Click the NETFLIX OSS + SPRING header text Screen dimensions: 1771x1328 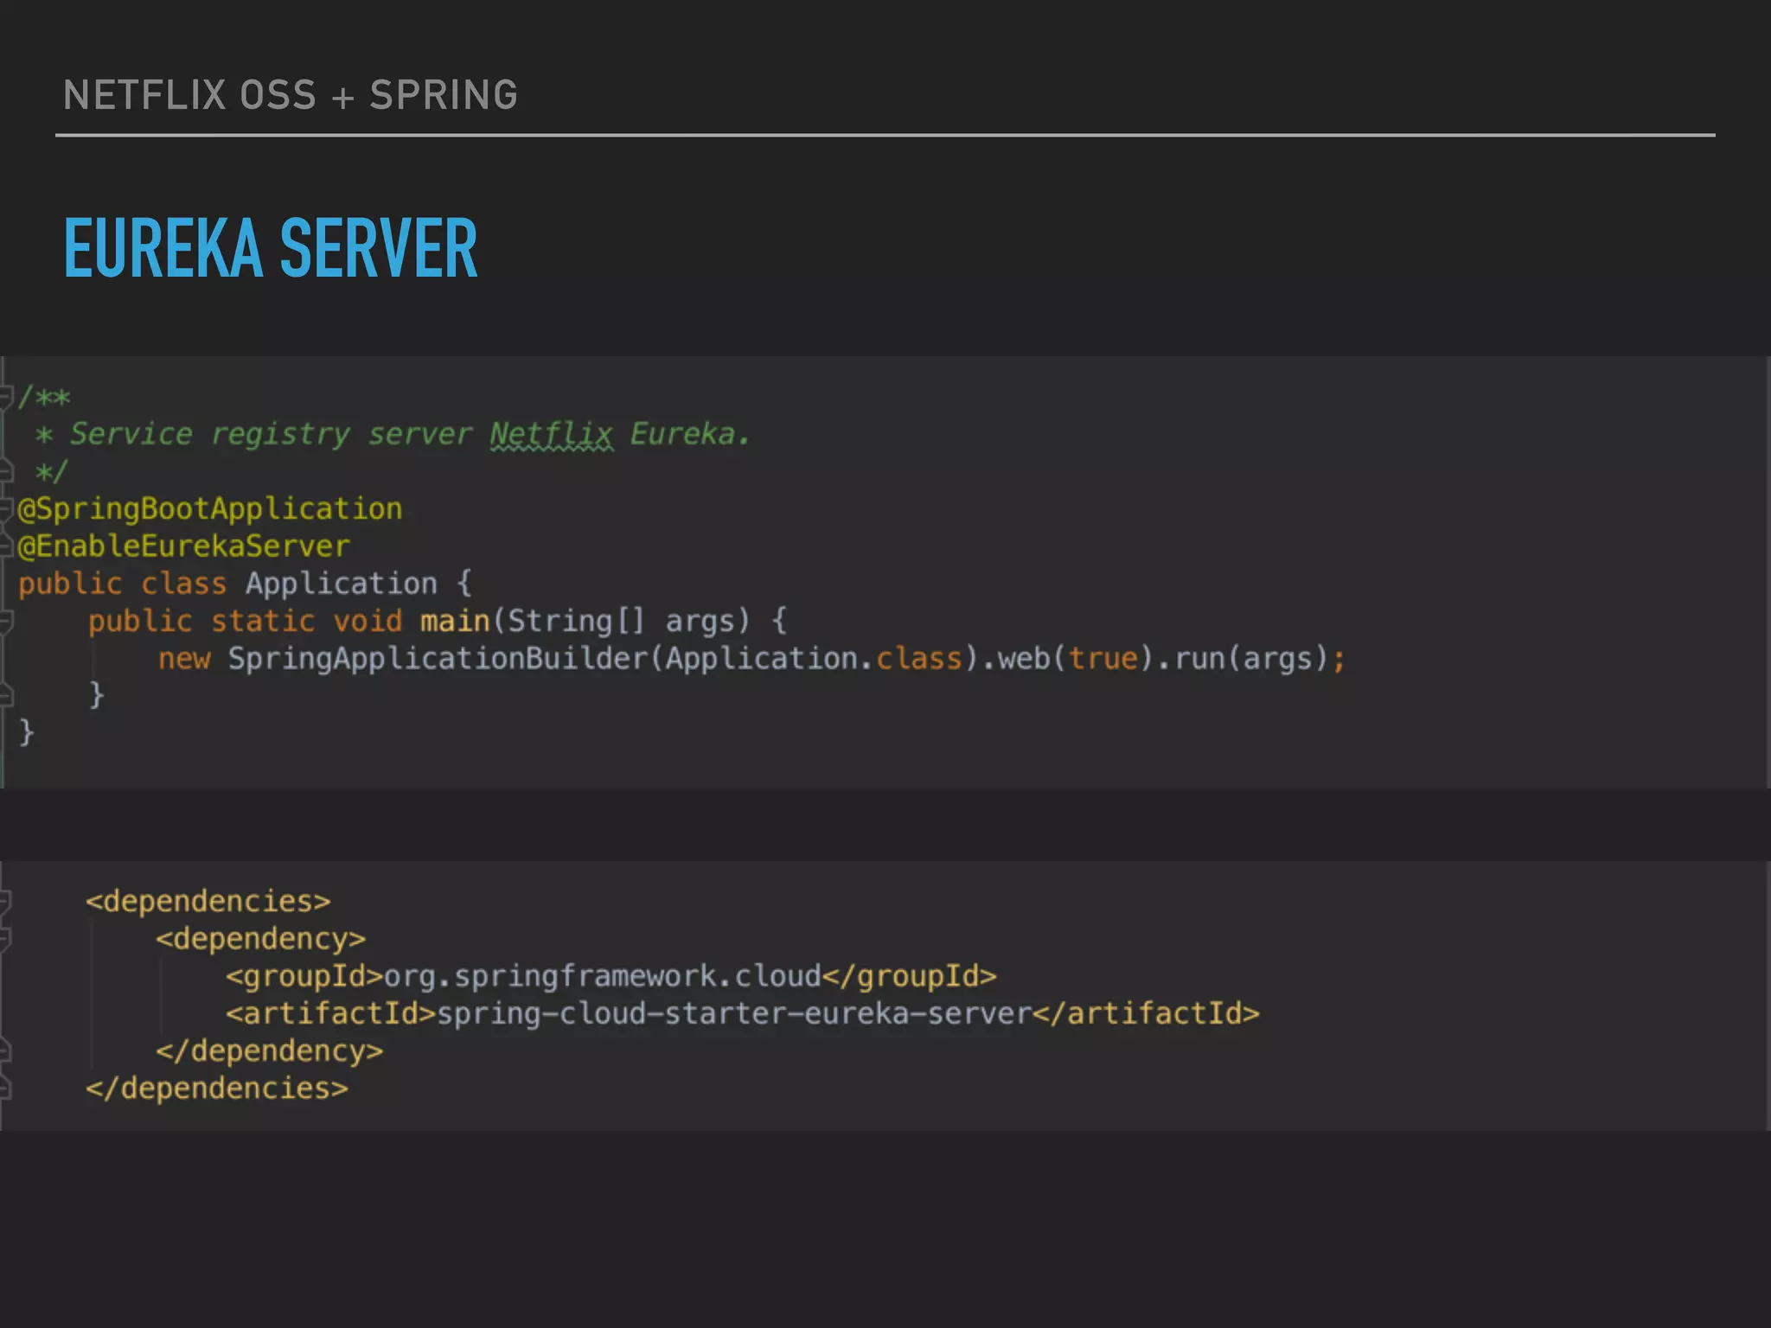pos(291,95)
